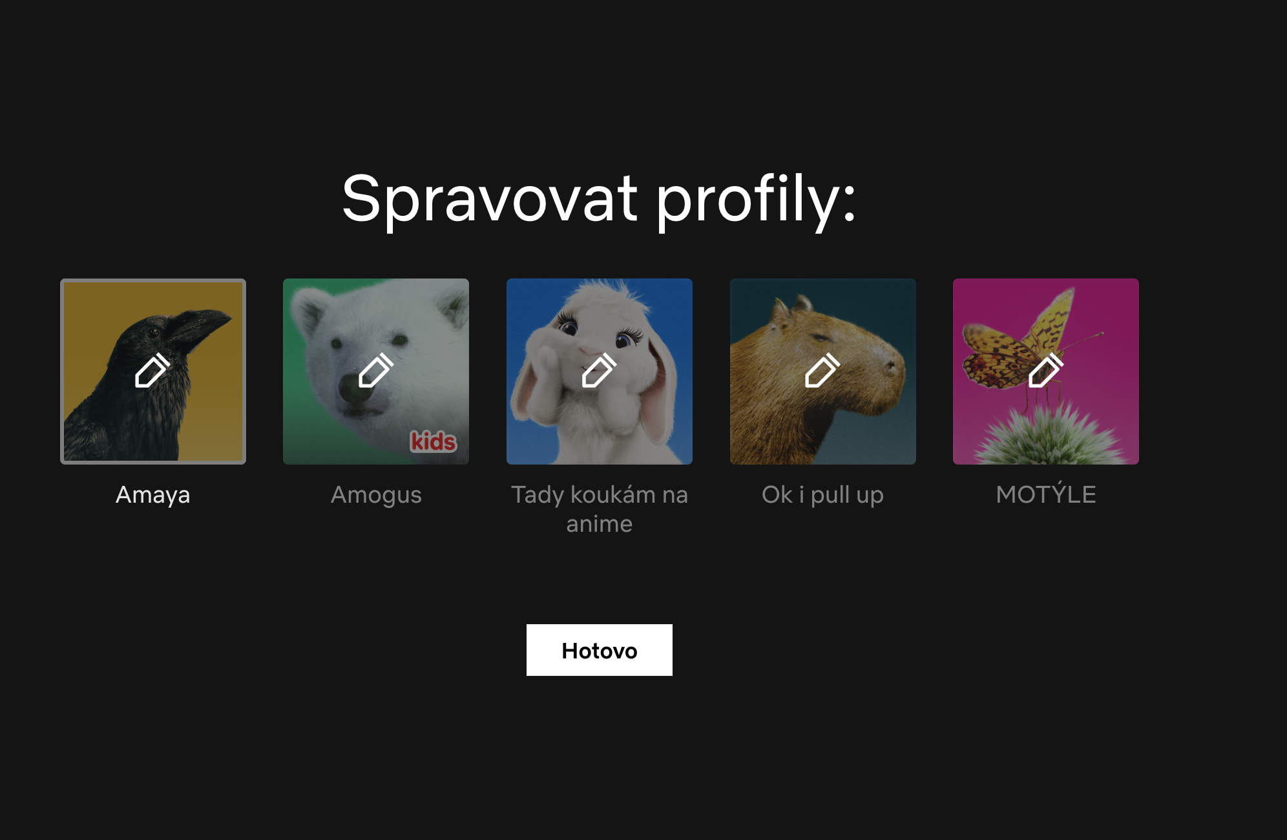
Task: Select the white bunny avatar thumbnail
Action: click(x=600, y=372)
